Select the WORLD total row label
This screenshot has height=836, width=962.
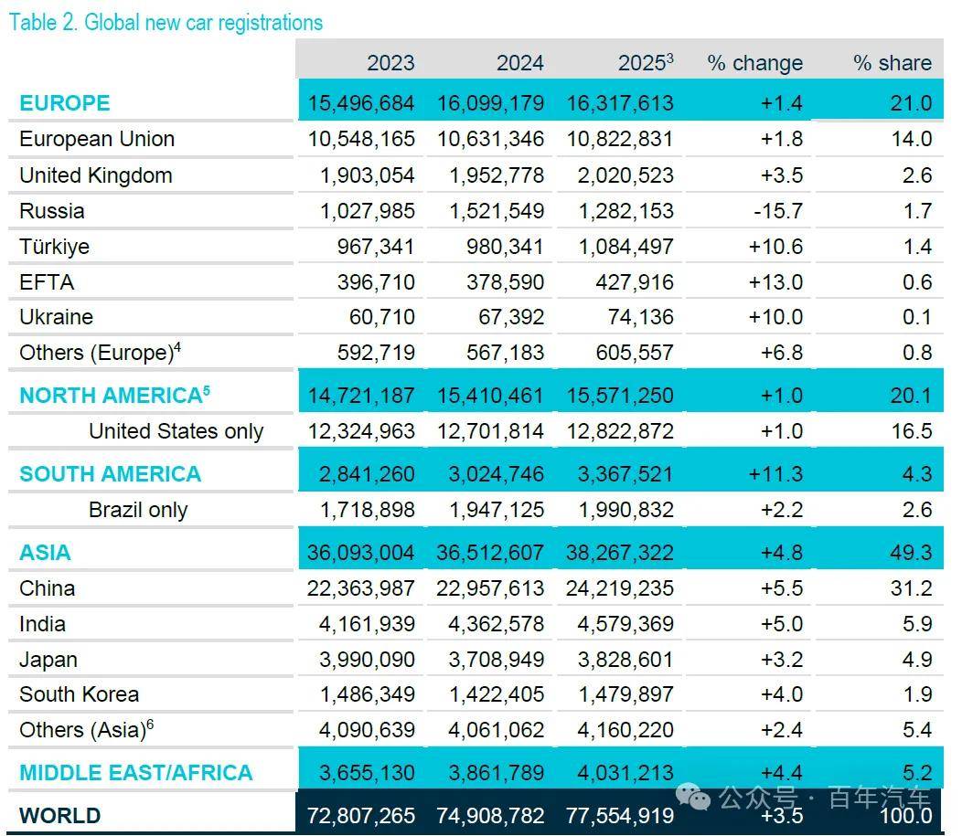[x=60, y=816]
